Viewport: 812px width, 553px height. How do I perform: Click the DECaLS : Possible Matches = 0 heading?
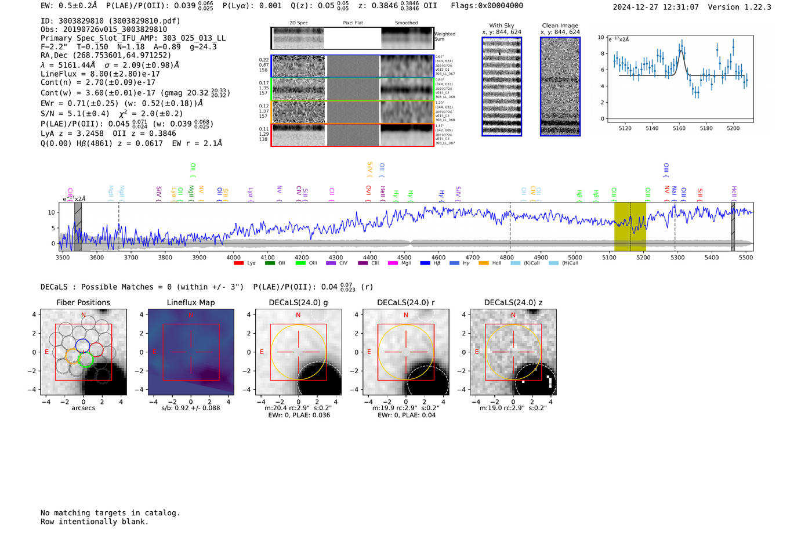pos(142,287)
